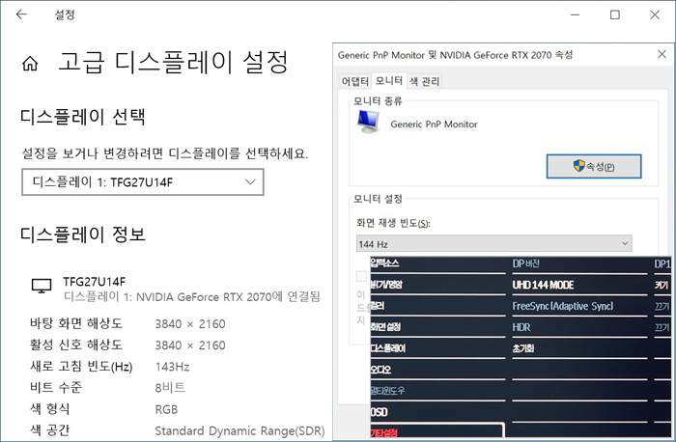Open the display selection dropdown TFG27U14F
Screen dimensions: 676x442
(x=143, y=181)
